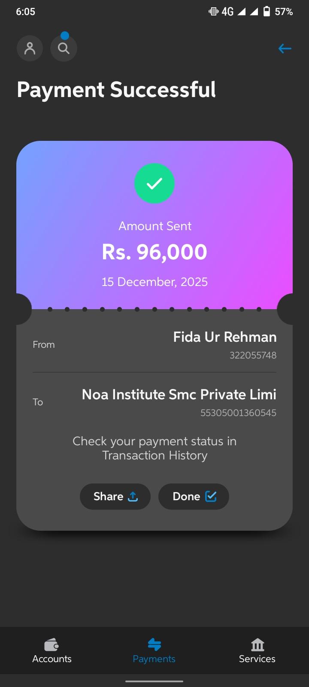309x687 pixels.
Task: Tap the Transaction History status message
Action: click(x=154, y=448)
